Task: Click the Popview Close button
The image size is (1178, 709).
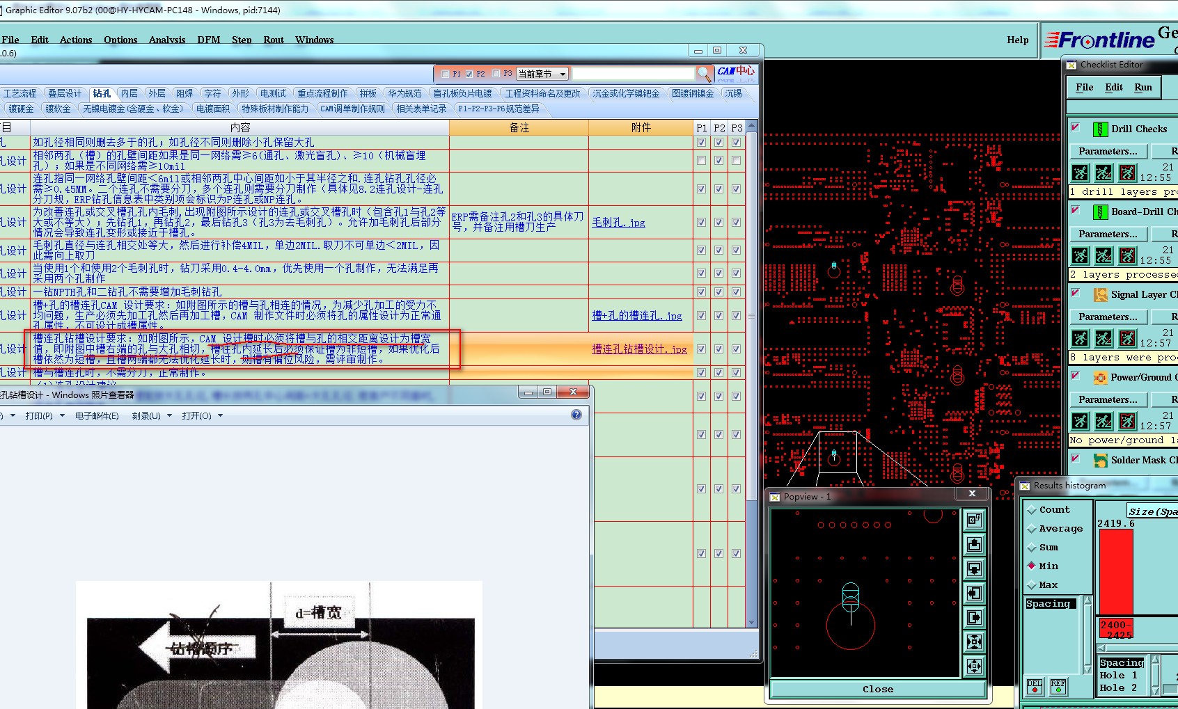Action: 878,689
